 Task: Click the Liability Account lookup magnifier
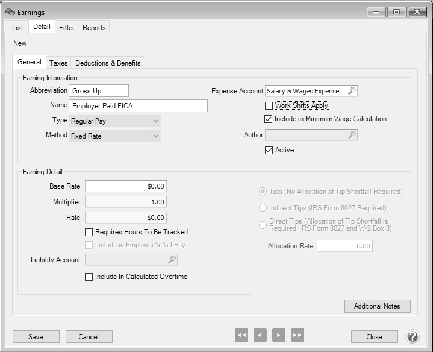(172, 260)
